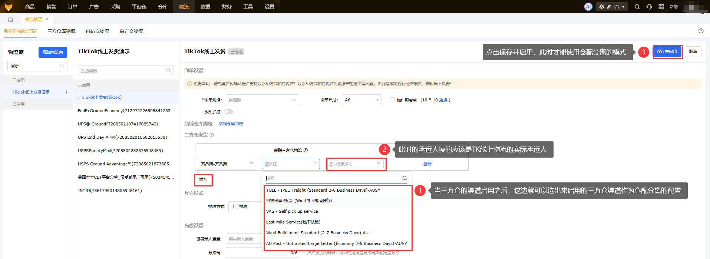Image resolution: width=710 pixels, height=259 pixels.
Task: Open 帮助 in the top bar
Action: [x=674, y=7]
